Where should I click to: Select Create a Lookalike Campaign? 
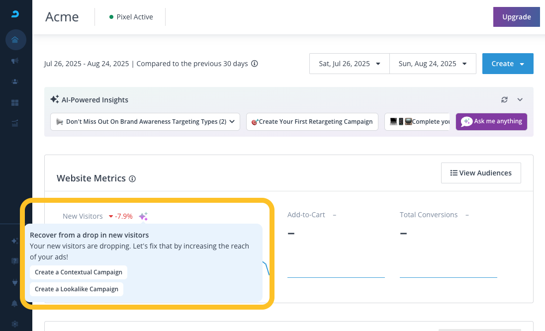coord(77,289)
